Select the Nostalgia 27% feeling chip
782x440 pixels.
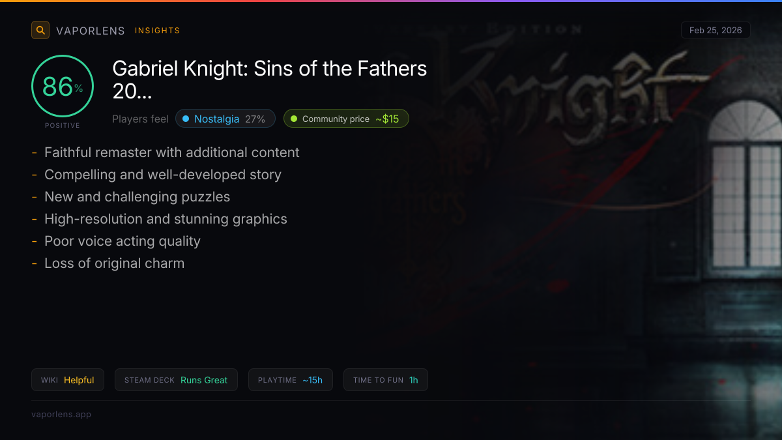225,119
